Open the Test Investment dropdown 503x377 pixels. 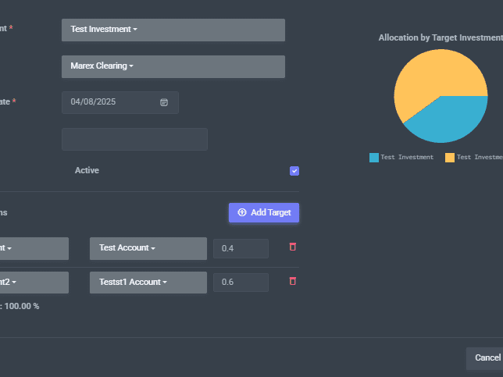pos(173,30)
